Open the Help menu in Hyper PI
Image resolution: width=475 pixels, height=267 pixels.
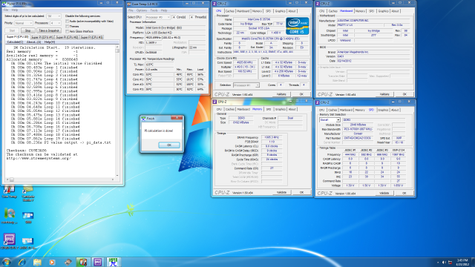pos(15,10)
